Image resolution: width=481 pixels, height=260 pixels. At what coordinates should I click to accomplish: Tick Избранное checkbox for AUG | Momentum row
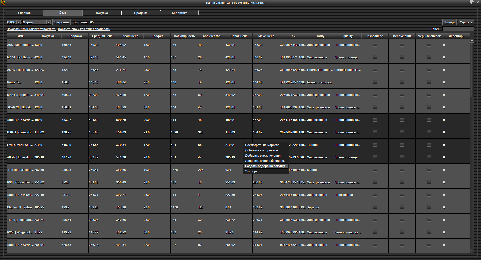pos(375,45)
